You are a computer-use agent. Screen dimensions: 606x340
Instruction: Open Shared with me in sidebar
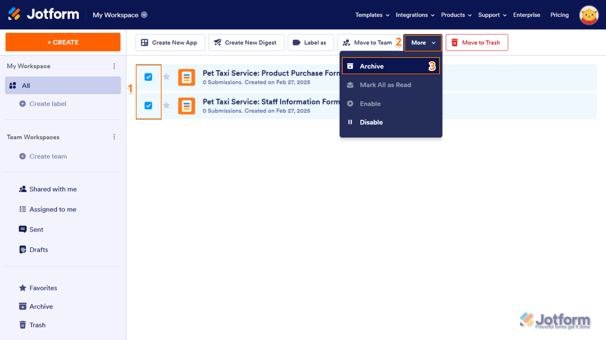(x=53, y=189)
